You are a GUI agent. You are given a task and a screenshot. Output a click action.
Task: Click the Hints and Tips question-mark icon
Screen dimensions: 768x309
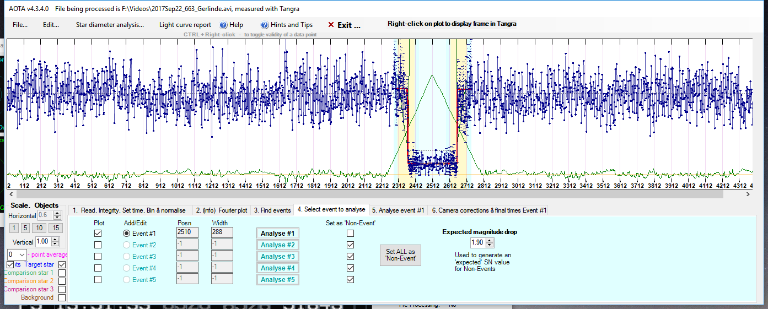pyautogui.click(x=265, y=25)
